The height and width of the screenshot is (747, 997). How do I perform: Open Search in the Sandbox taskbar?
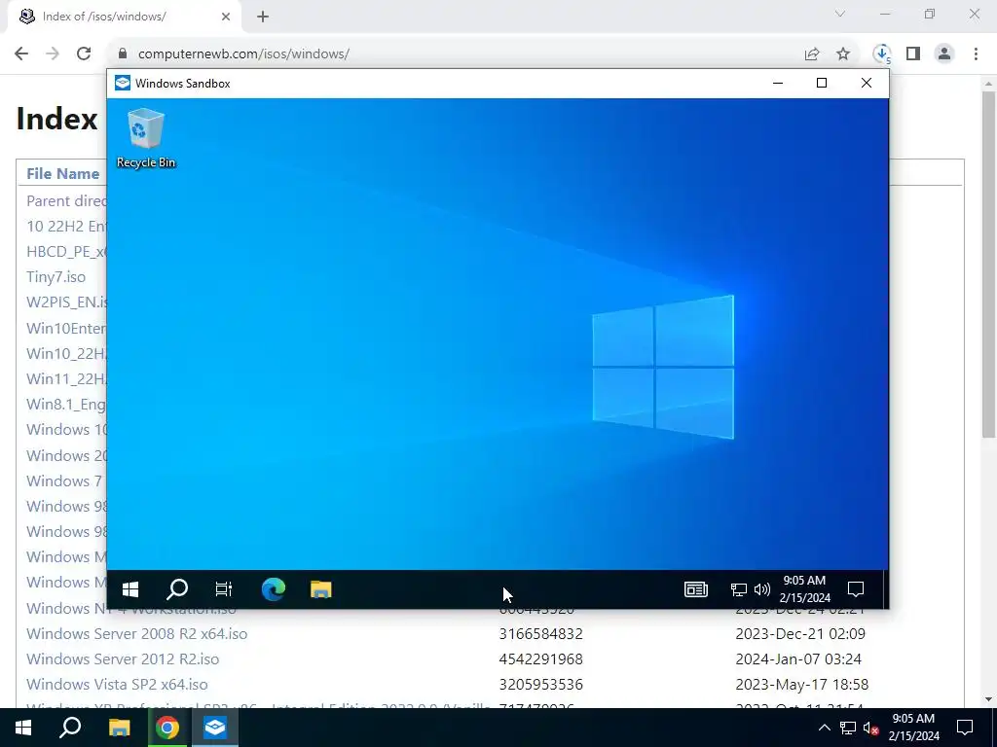click(x=177, y=589)
